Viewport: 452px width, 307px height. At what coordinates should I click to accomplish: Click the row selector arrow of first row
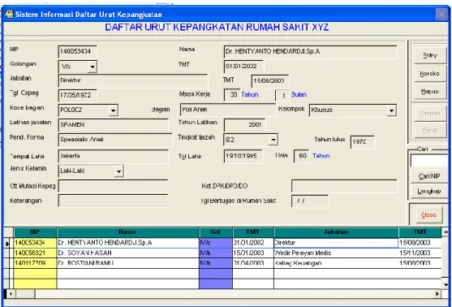(x=7, y=243)
